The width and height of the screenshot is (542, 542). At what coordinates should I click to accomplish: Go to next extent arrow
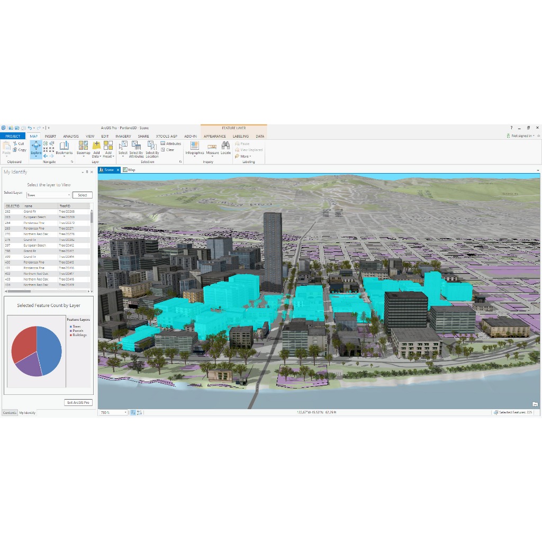pos(51,156)
